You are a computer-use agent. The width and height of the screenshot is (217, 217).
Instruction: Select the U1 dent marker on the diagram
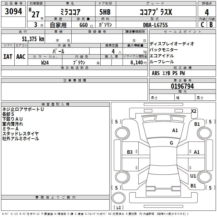click(x=193, y=176)
